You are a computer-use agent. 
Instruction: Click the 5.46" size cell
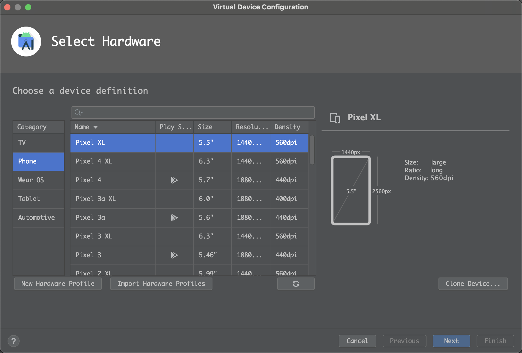212,255
